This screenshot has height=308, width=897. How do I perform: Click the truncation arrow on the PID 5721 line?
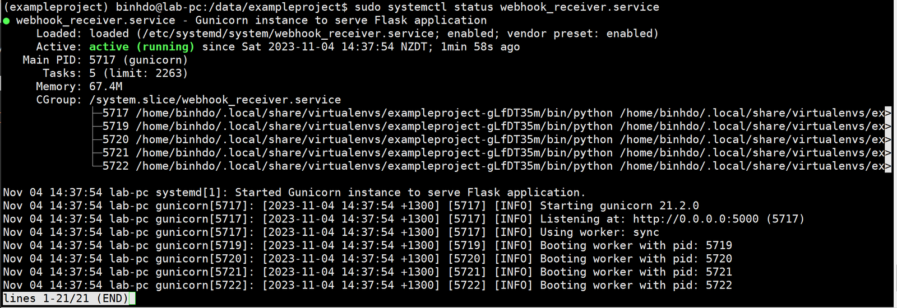pyautogui.click(x=887, y=153)
